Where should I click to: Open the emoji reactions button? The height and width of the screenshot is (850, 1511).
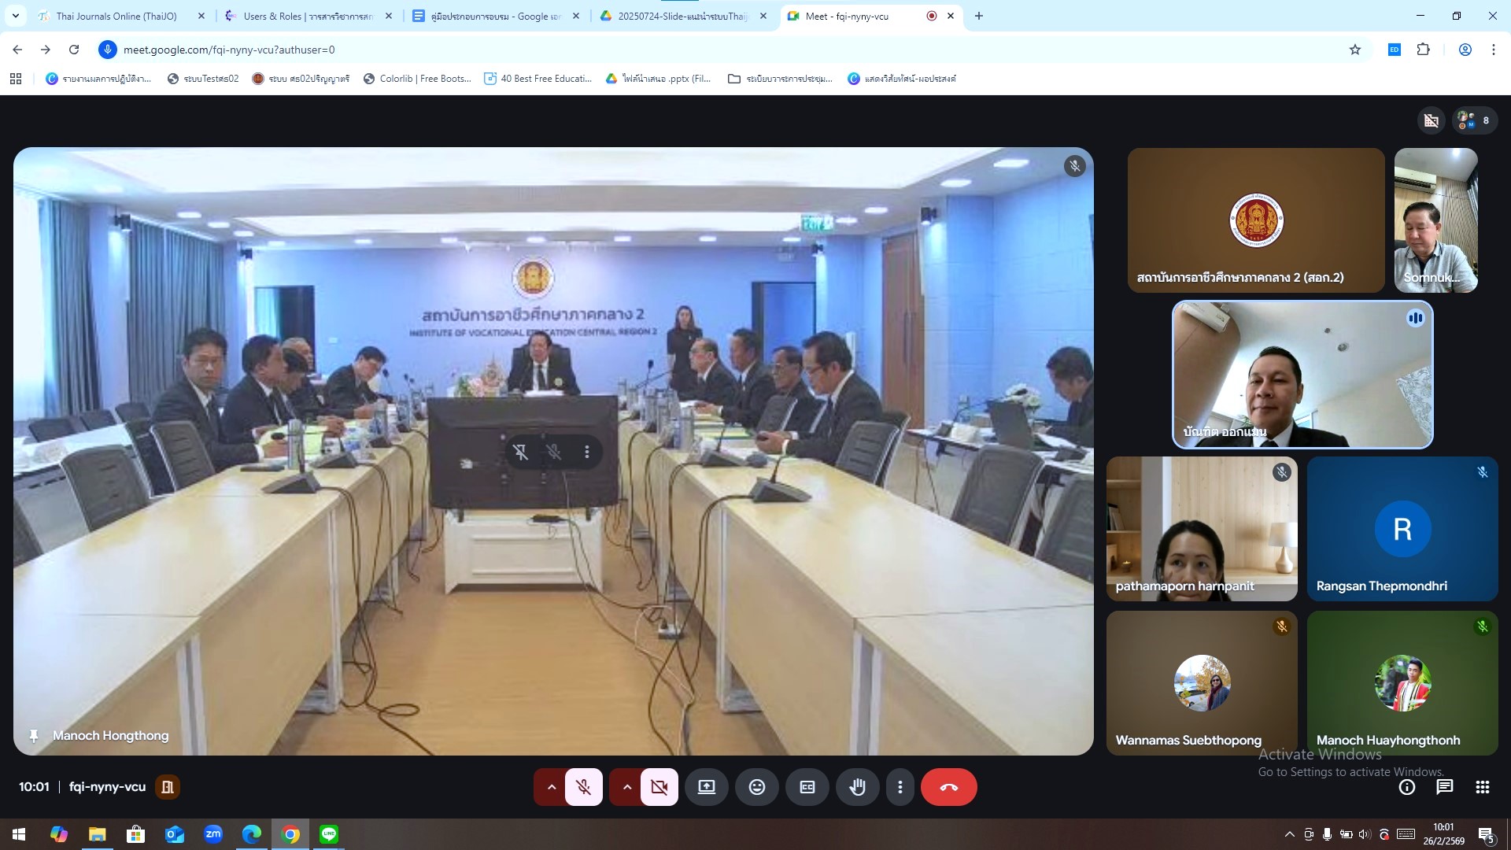click(756, 787)
